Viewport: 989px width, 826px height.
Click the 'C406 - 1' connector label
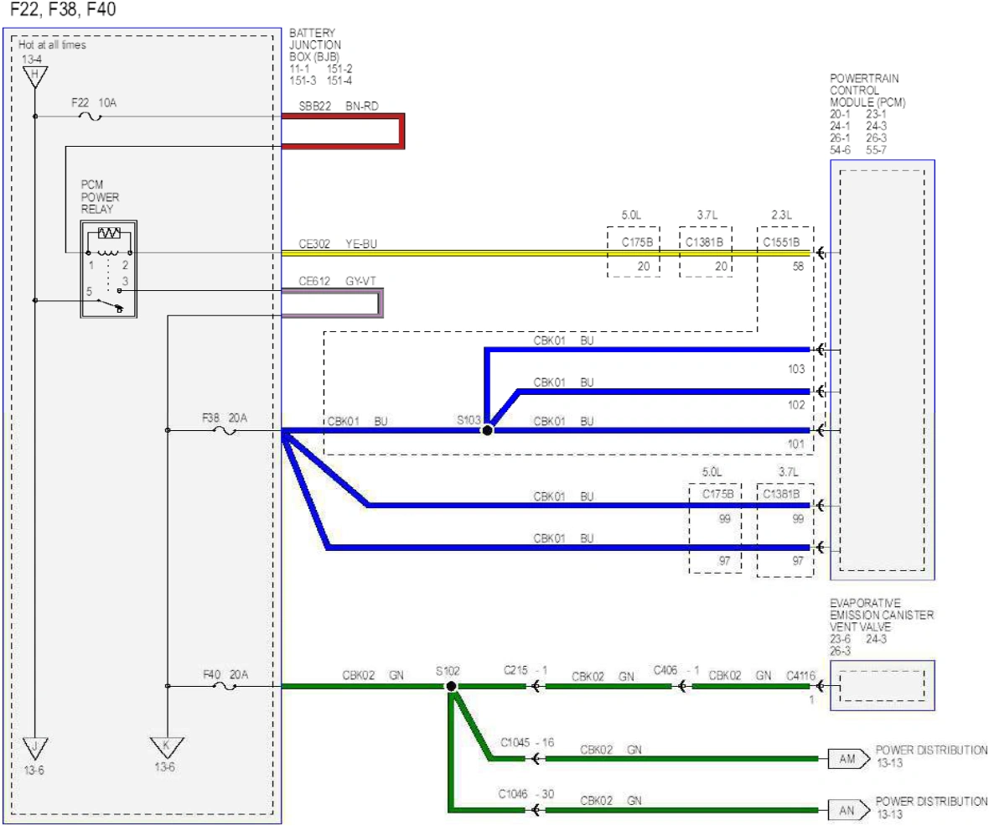(676, 670)
